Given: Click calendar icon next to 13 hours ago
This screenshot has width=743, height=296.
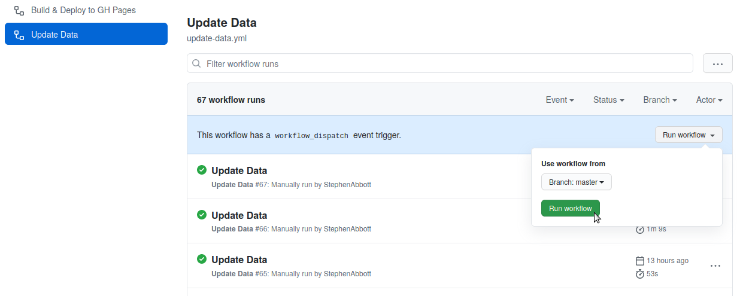Looking at the screenshot, I should [x=639, y=261].
